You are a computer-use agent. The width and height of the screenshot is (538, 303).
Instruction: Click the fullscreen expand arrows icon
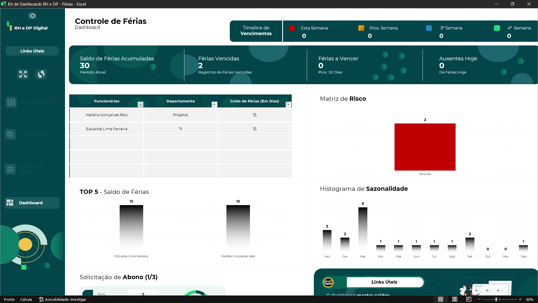[x=23, y=74]
